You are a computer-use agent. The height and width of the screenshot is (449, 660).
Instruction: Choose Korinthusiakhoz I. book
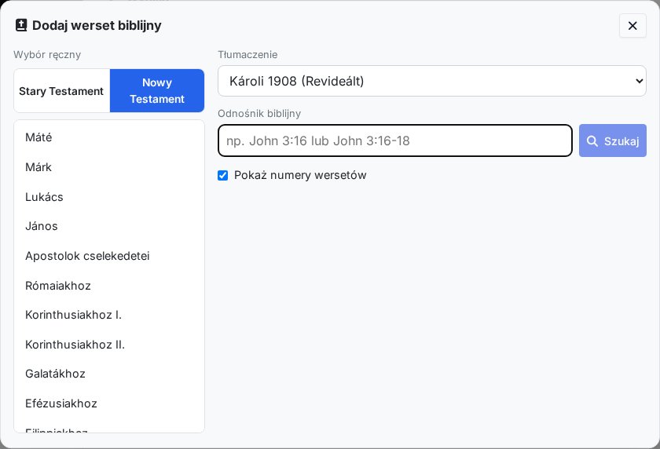coord(109,315)
